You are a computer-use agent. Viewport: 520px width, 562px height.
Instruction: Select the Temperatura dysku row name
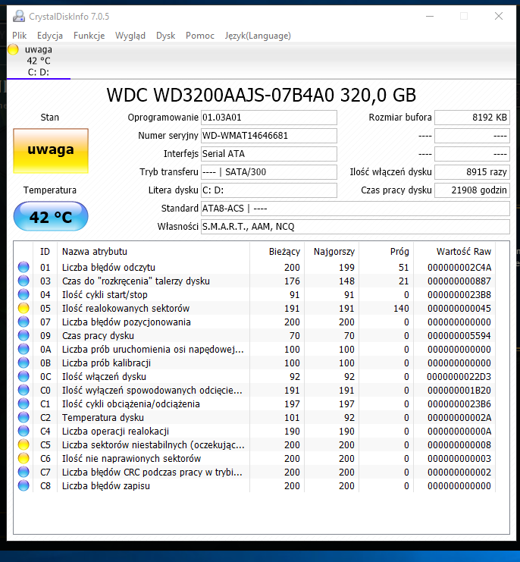click(103, 418)
